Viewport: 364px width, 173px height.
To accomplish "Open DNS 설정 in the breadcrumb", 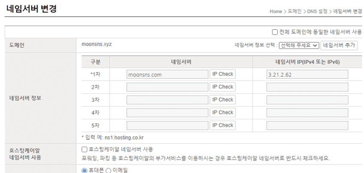I will pos(317,12).
